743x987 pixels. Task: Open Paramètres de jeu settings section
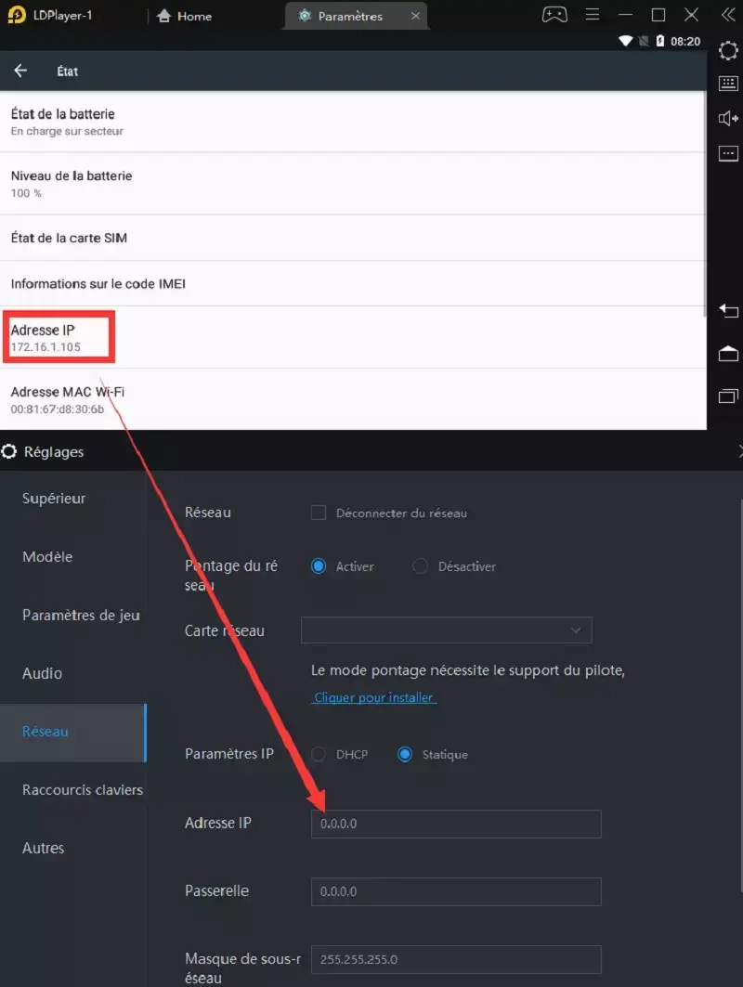pyautogui.click(x=81, y=615)
